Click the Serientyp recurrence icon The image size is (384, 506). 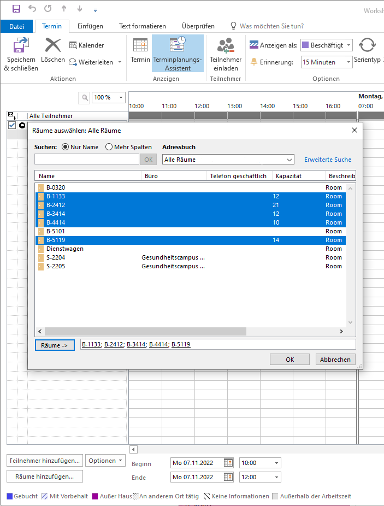tap(368, 45)
